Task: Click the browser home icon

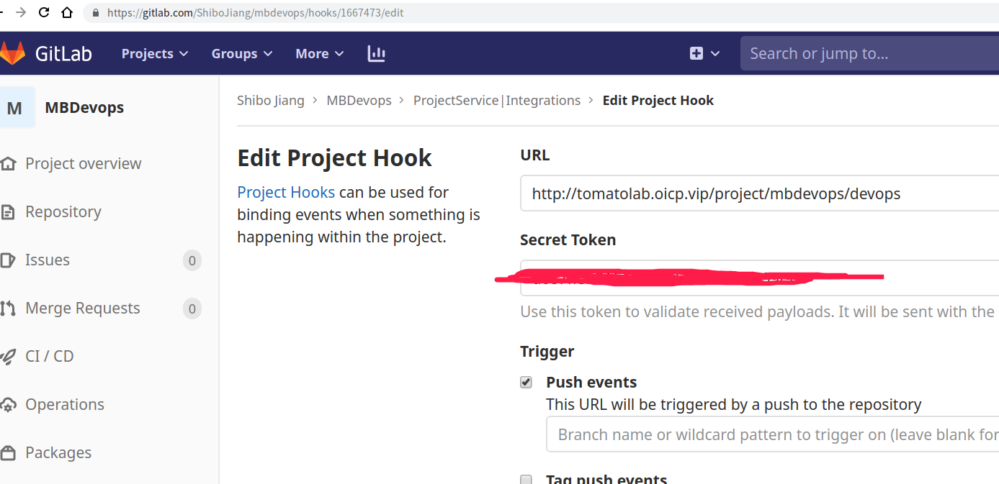Action: tap(66, 12)
